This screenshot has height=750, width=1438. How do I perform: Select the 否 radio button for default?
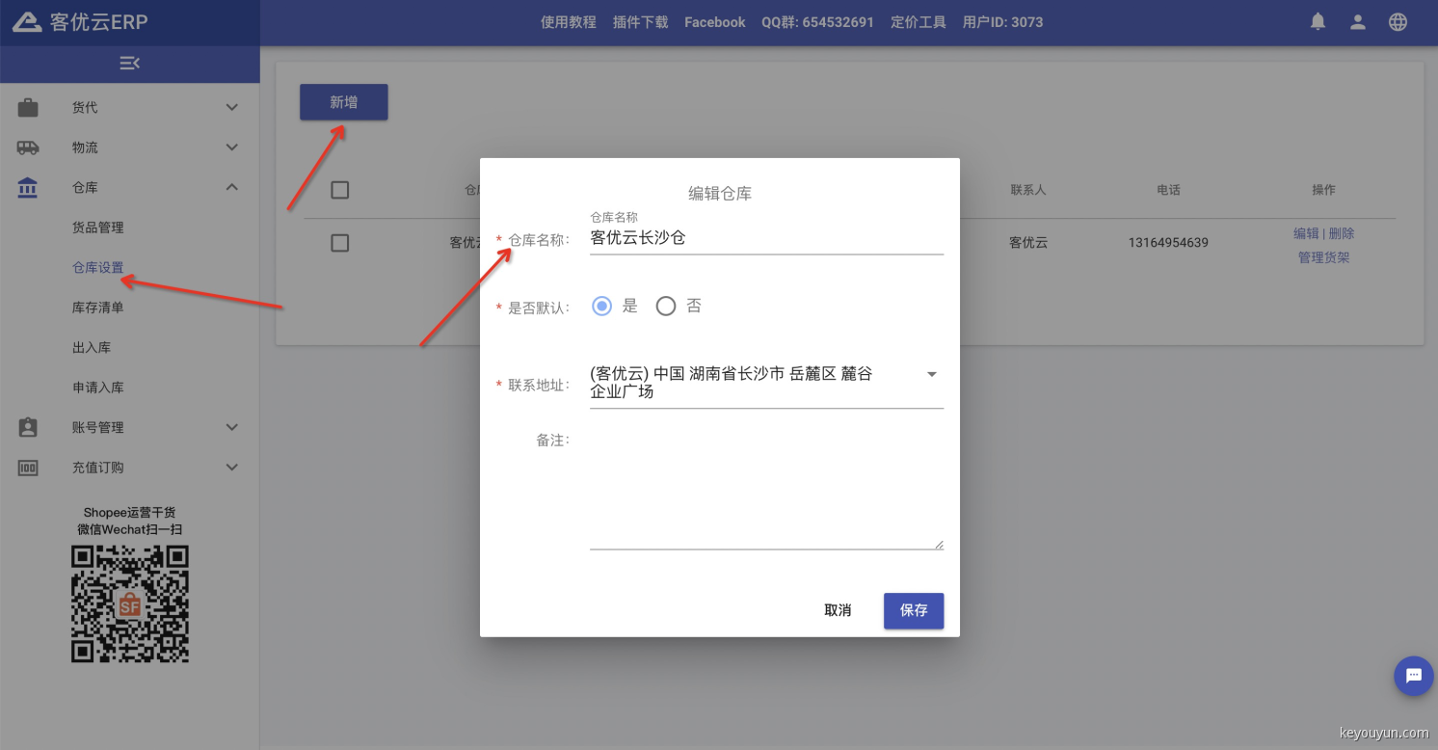[666, 307]
